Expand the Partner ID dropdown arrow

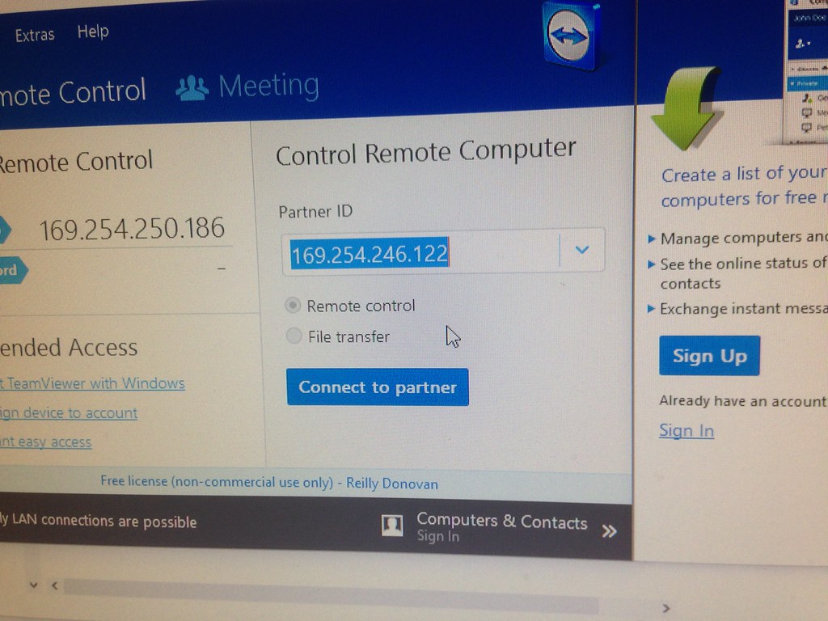[582, 249]
